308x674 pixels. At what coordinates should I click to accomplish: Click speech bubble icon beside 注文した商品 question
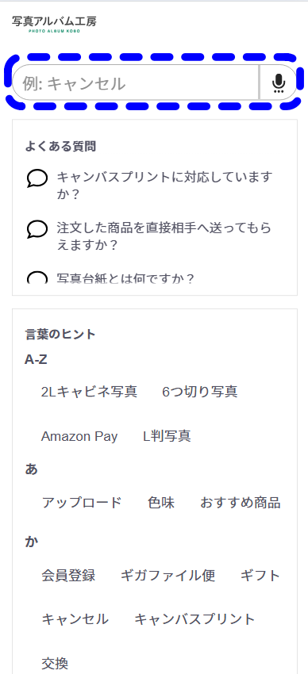(x=37, y=228)
